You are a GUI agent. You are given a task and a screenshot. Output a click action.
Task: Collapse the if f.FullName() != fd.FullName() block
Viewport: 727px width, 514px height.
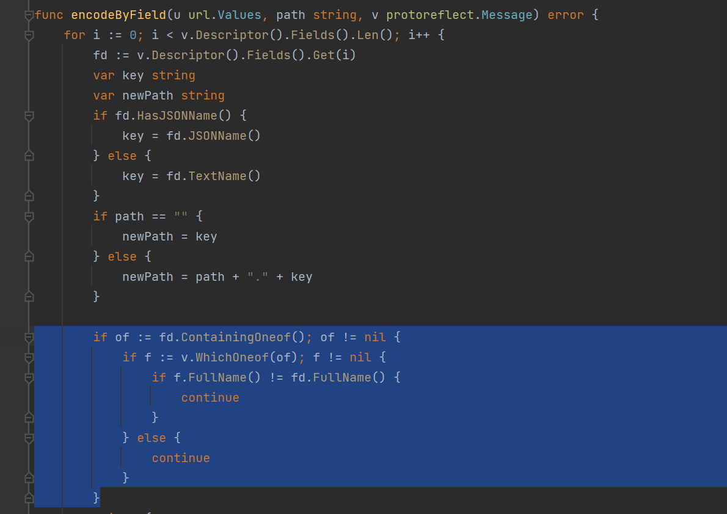click(29, 378)
